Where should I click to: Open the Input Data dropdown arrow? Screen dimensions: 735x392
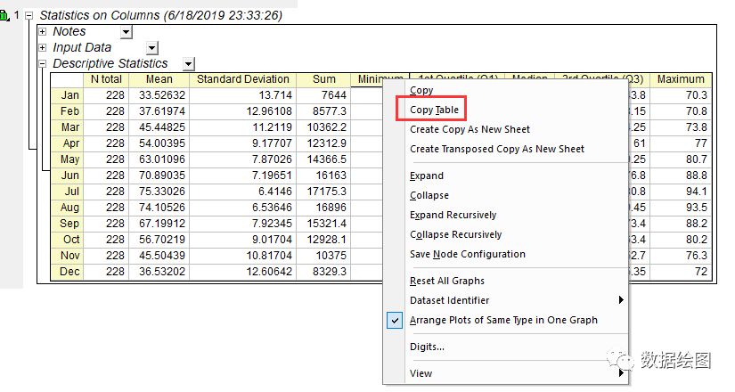[x=151, y=48]
